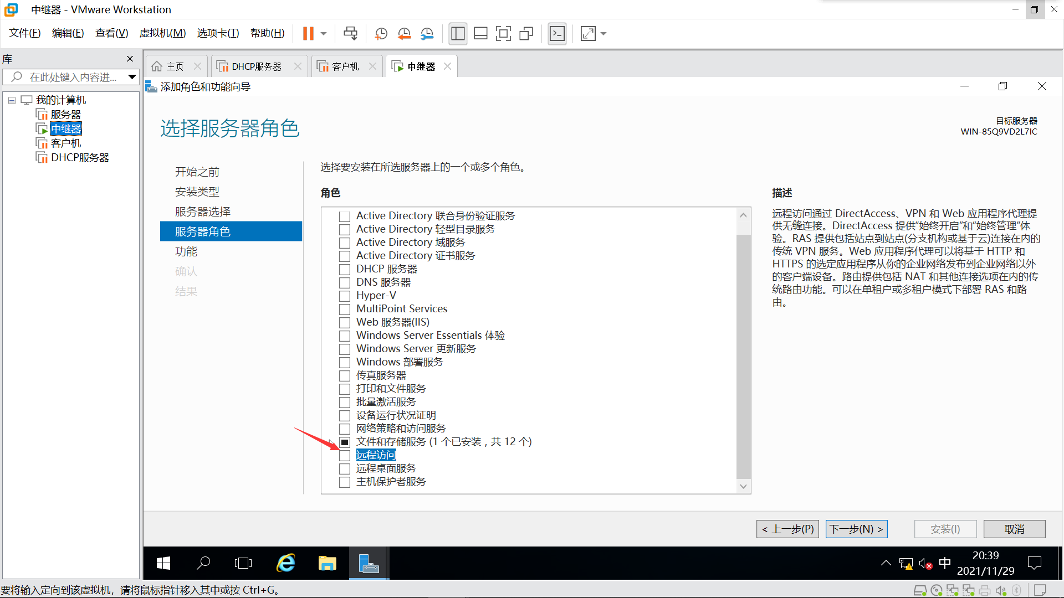This screenshot has height=598, width=1064.
Task: Tick the Hyper-V role checkbox
Action: pyautogui.click(x=345, y=296)
